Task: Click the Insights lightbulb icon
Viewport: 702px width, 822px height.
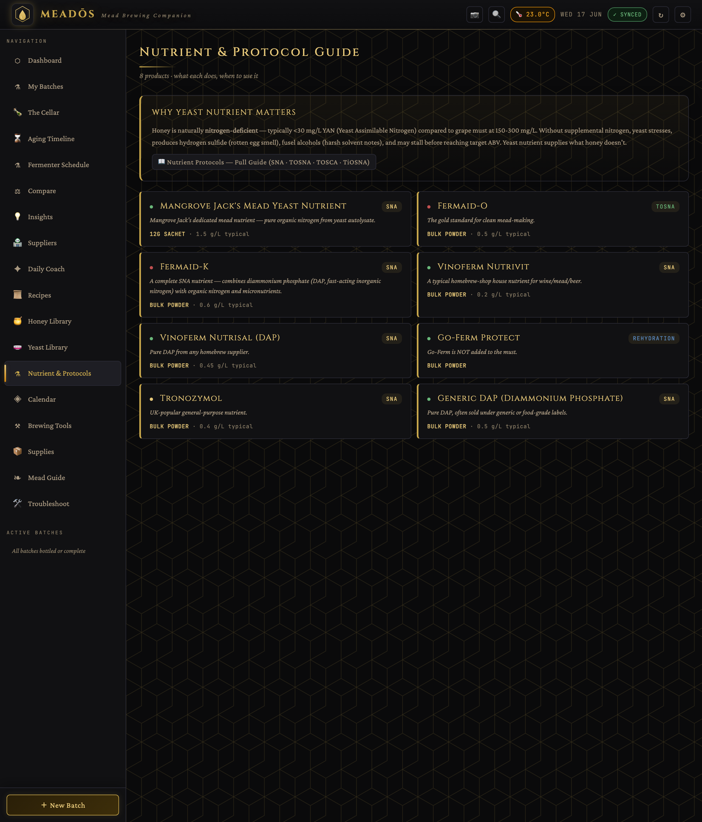Action: click(18, 217)
